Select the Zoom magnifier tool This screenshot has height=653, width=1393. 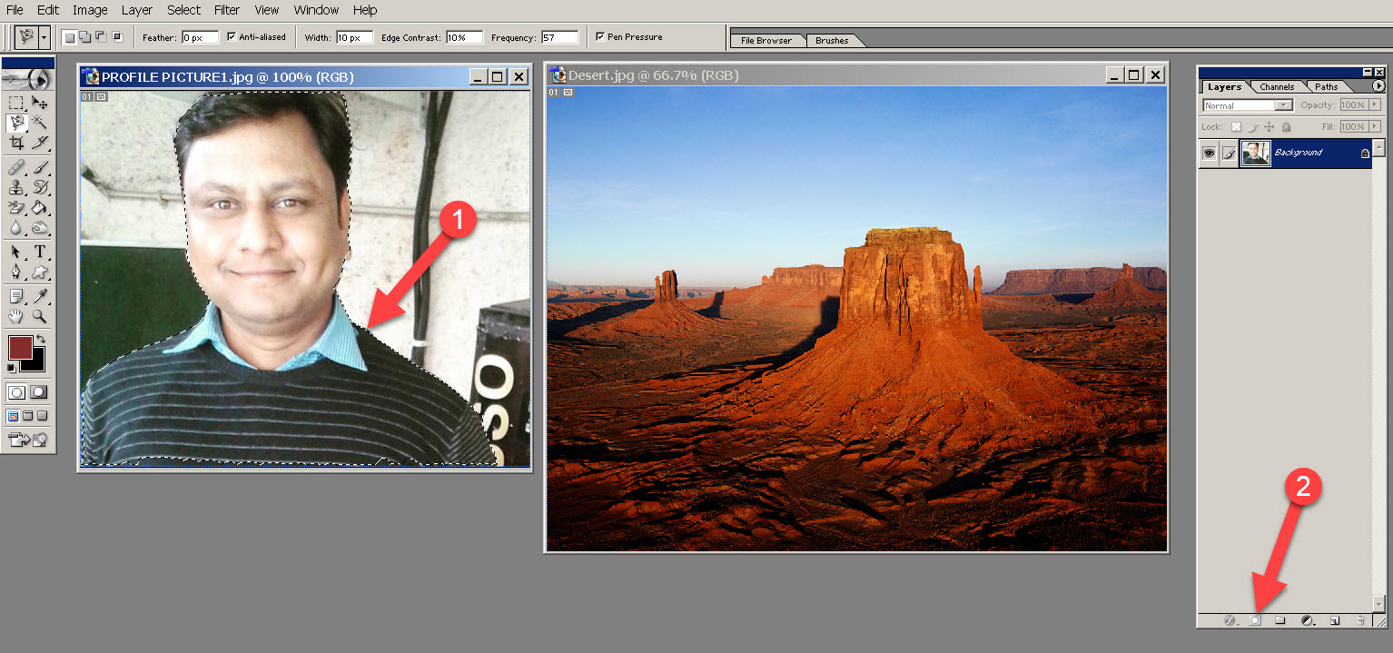(40, 316)
